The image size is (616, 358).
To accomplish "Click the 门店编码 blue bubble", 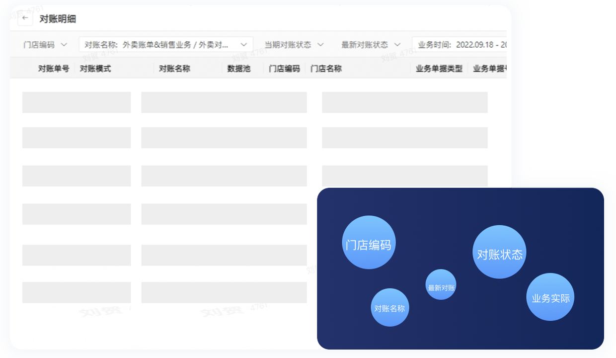I will pyautogui.click(x=369, y=243).
